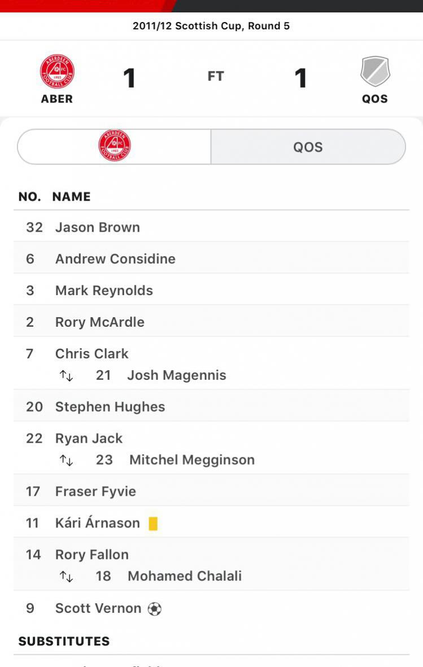Switch to the QOS lineup tab
This screenshot has height=667, width=423.
tap(308, 146)
